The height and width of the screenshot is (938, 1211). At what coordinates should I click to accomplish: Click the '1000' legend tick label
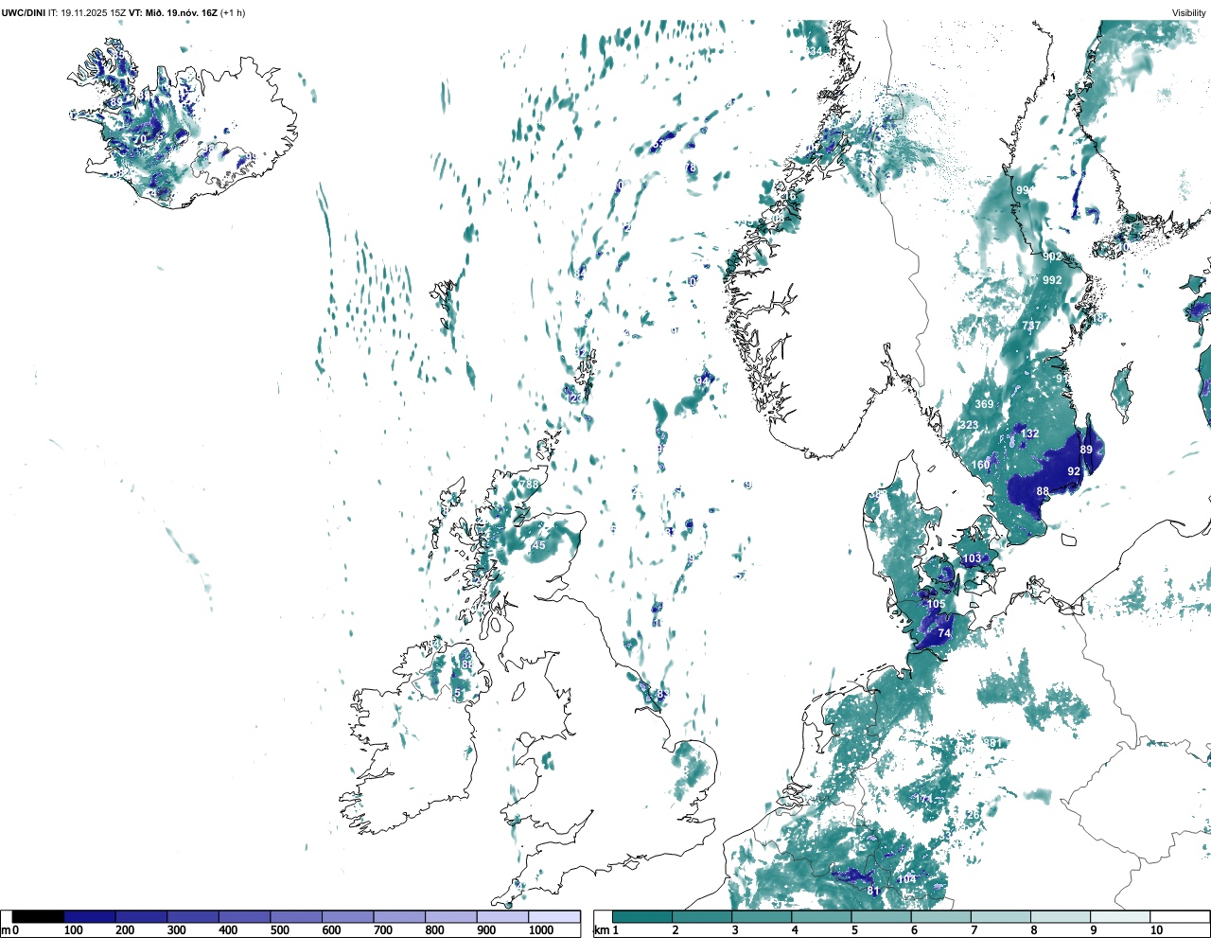pos(541,930)
